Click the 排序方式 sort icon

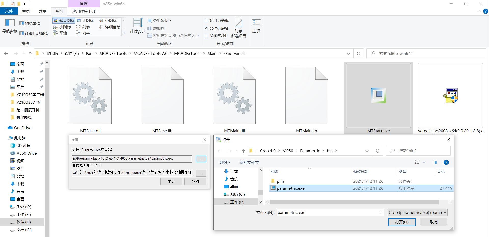(138, 23)
